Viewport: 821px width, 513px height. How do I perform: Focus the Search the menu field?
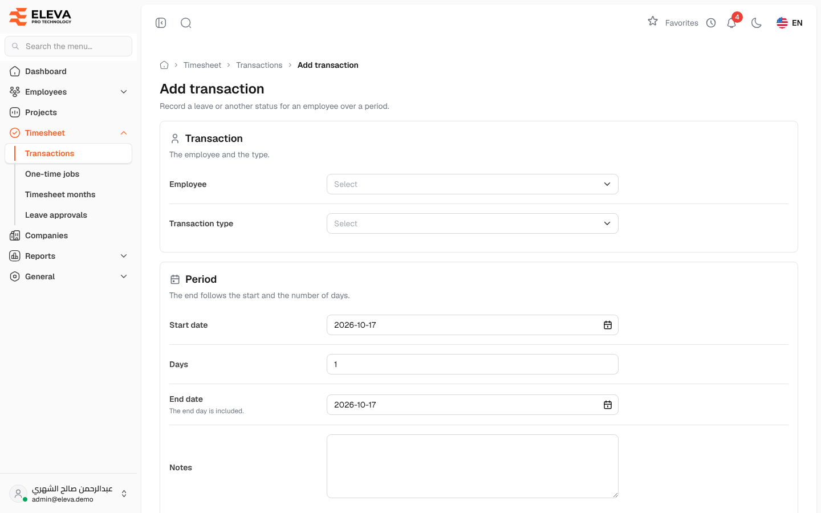[68, 46]
